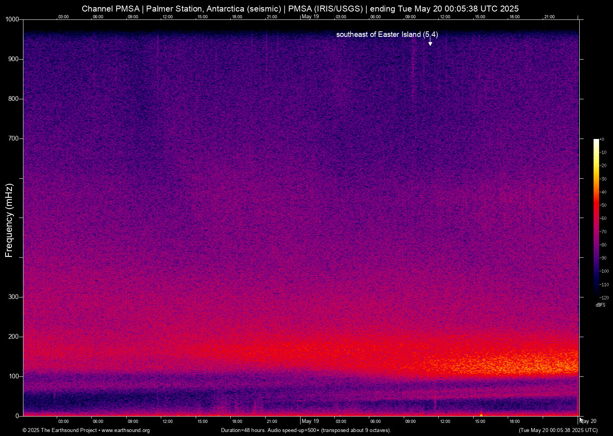Open the www.earthsound.org link in footer
This screenshot has height=436, width=613.
coord(125,430)
